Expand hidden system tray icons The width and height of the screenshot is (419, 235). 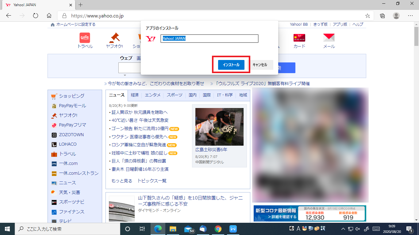(x=343, y=229)
